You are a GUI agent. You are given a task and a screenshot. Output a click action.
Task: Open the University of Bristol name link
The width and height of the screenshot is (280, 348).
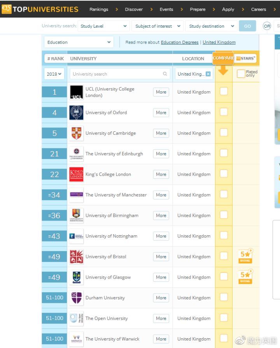pyautogui.click(x=106, y=256)
